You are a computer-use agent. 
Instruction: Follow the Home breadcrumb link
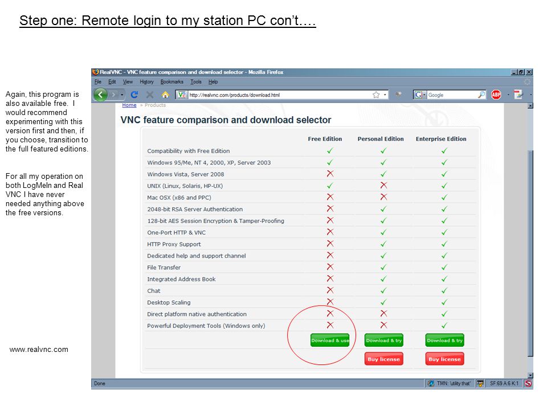[129, 105]
